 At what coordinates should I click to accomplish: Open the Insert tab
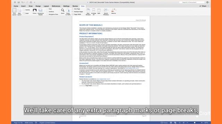tap(23, 6)
